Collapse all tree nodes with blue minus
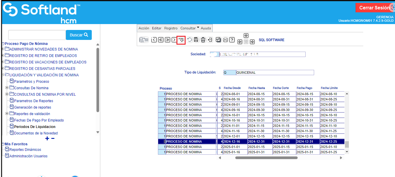 pos(53,139)
